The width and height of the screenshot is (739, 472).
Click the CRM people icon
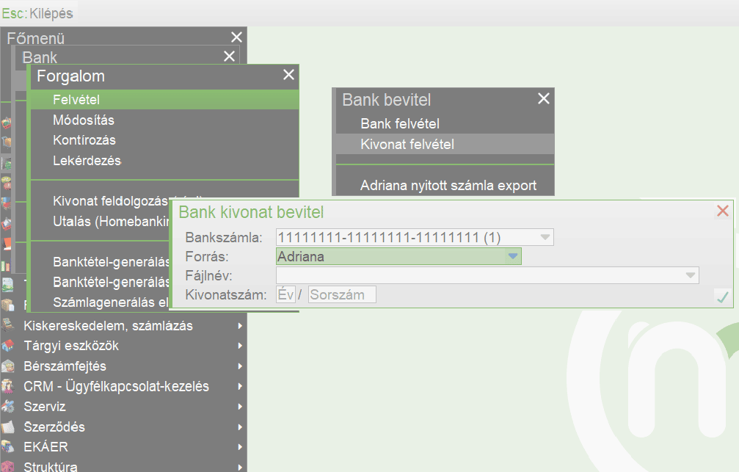coord(7,386)
